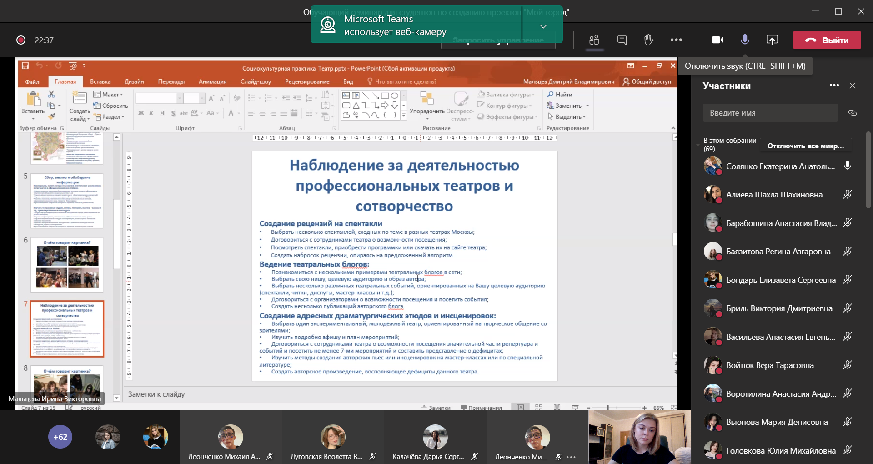The width and height of the screenshot is (873, 464).
Task: Click the PowerPoint zoom slider
Action: [607, 408]
